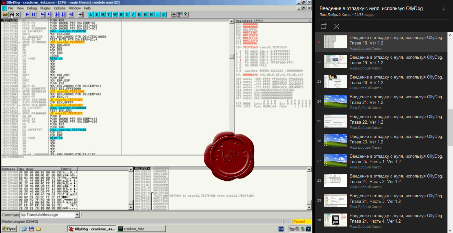Open References window with R button
The height and width of the screenshot is (233, 453).
pos(151,14)
